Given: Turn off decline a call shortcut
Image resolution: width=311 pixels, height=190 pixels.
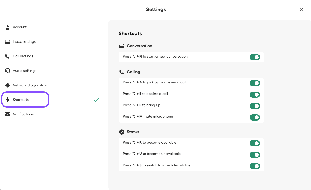Looking at the screenshot, I should tap(255, 95).
